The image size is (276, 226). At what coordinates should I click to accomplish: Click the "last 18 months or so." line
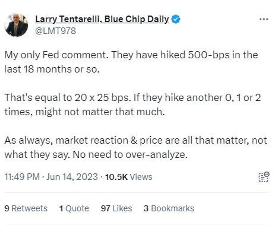click(52, 69)
